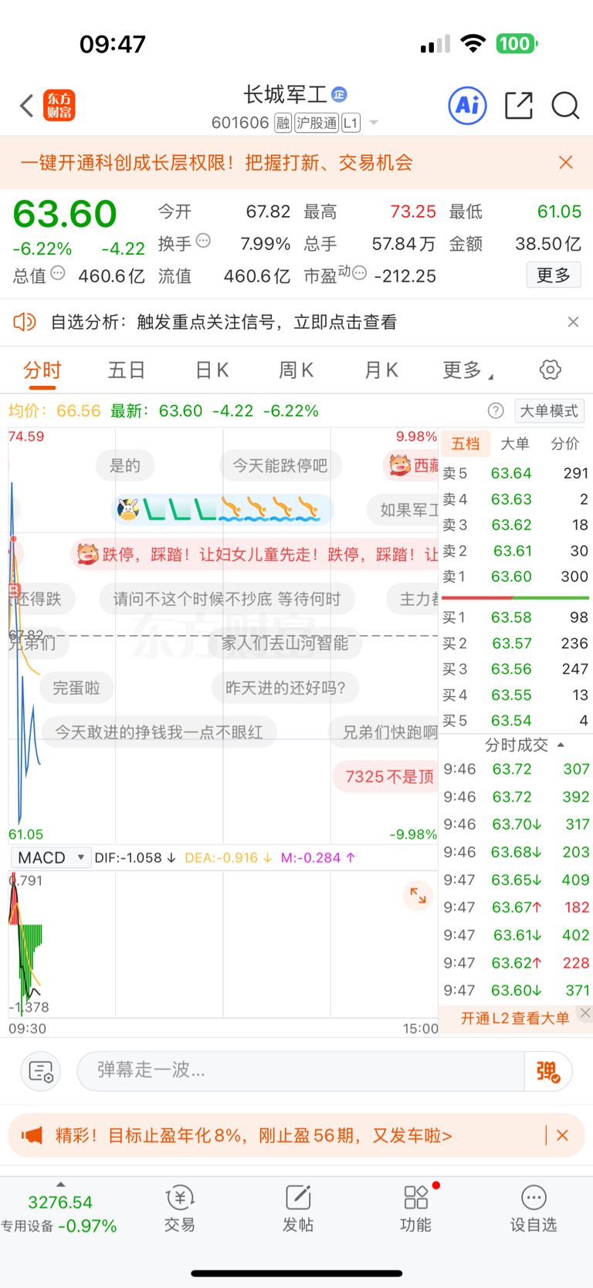Open 市盈 info bubble icon
Screen dimensions: 593x1288
(x=359, y=272)
